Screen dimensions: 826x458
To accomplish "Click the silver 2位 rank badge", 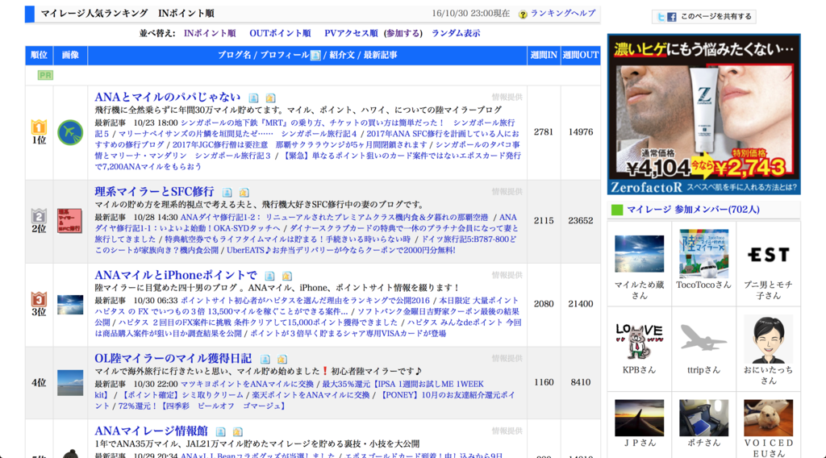I will point(39,216).
